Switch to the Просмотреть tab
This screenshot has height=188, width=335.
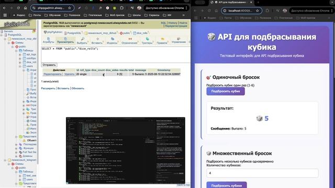[65, 40]
